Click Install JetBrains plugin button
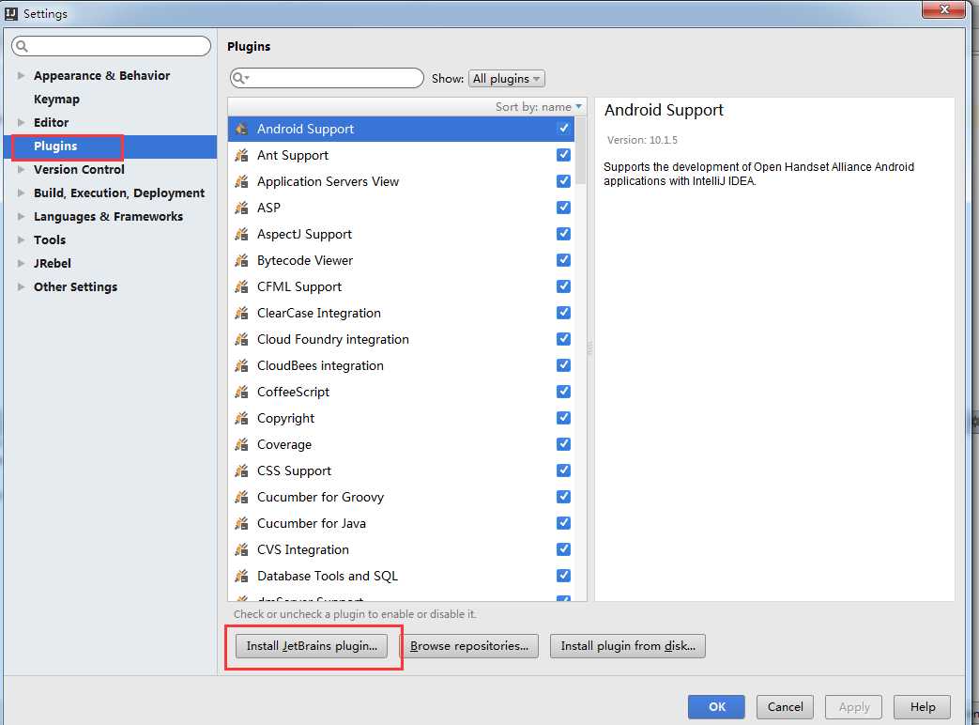 point(312,646)
